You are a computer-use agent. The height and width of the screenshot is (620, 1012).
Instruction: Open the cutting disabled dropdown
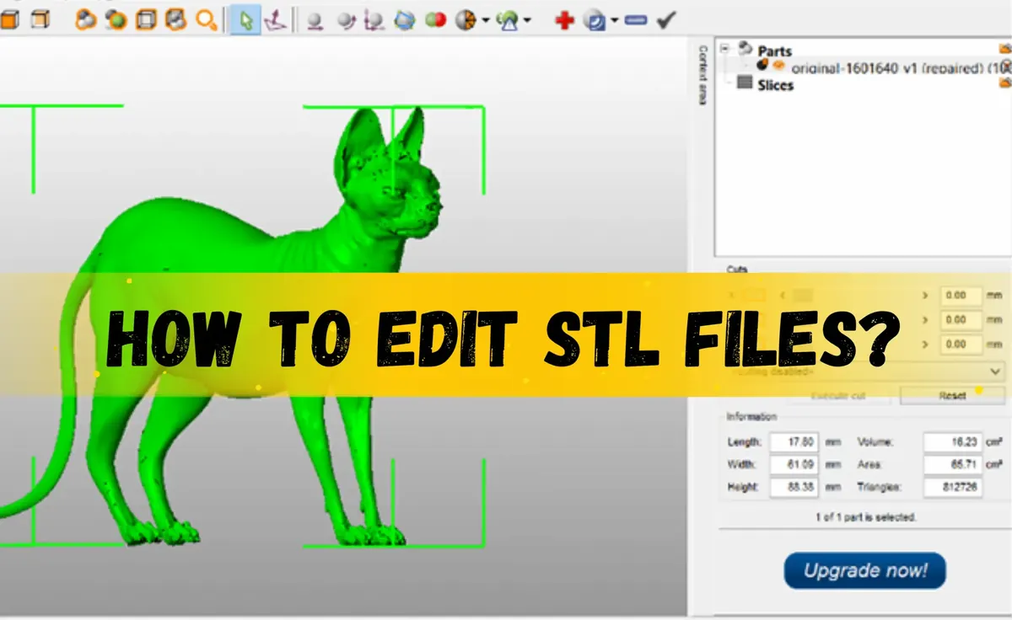pos(866,371)
